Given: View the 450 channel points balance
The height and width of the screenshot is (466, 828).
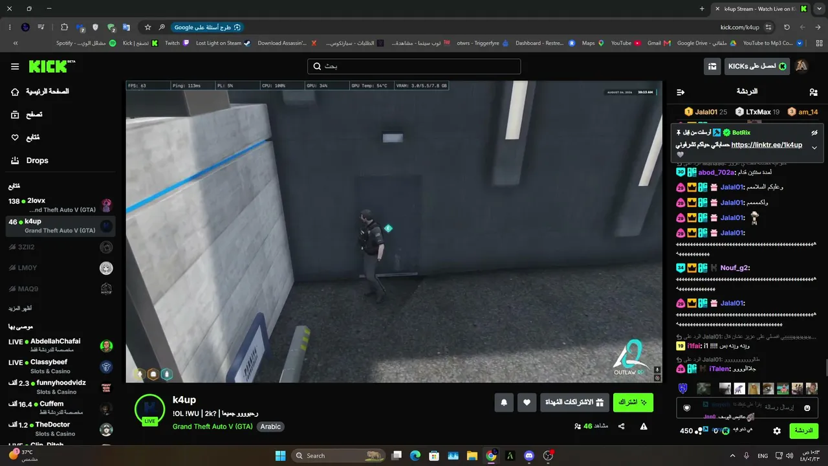Looking at the screenshot, I should pos(691,431).
